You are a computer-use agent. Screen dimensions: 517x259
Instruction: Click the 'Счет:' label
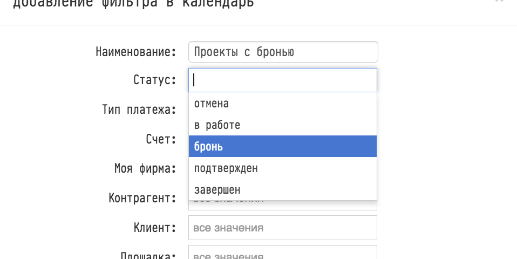pyautogui.click(x=161, y=139)
